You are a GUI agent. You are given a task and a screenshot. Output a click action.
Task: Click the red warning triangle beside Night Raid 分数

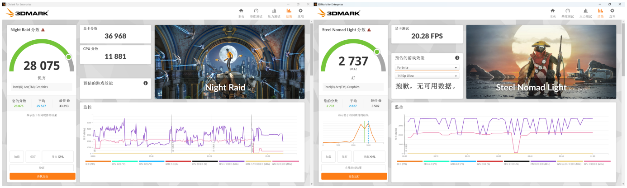point(43,30)
